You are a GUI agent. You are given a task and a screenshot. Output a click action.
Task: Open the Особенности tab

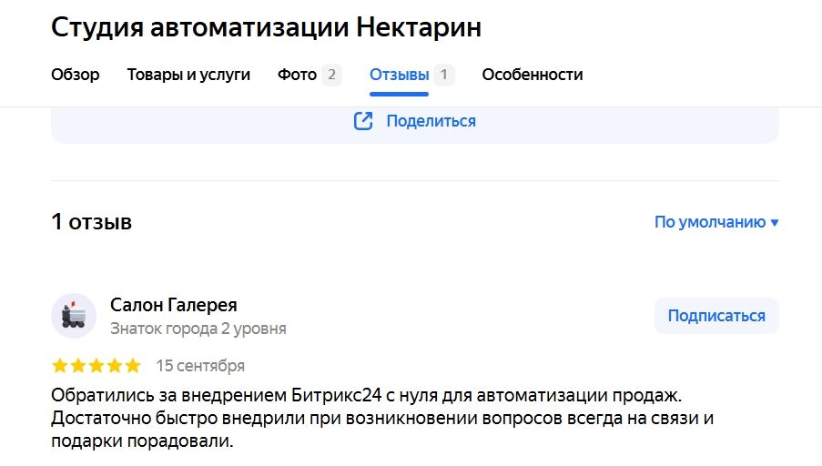tap(533, 75)
